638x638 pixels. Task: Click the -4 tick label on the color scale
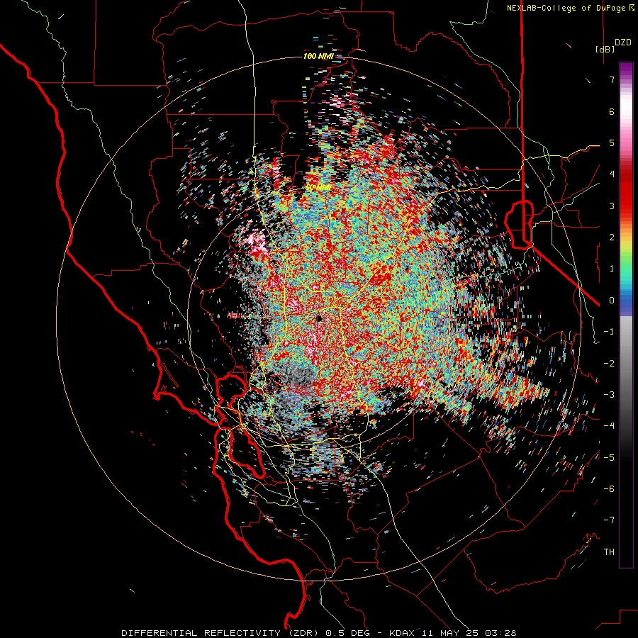click(609, 425)
